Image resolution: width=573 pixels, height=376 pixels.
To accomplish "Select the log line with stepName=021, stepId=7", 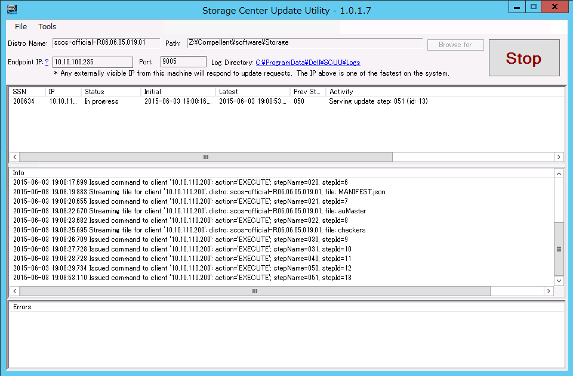I will tap(180, 201).
